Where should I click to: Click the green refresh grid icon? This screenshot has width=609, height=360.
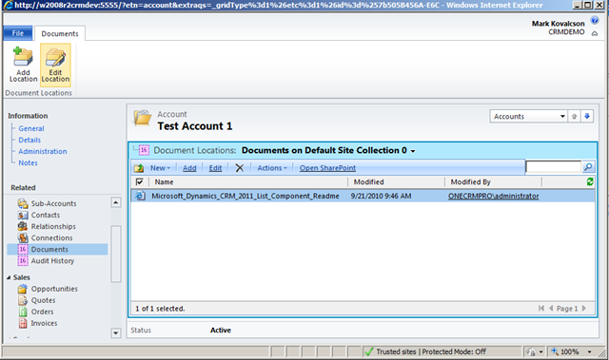coord(590,181)
